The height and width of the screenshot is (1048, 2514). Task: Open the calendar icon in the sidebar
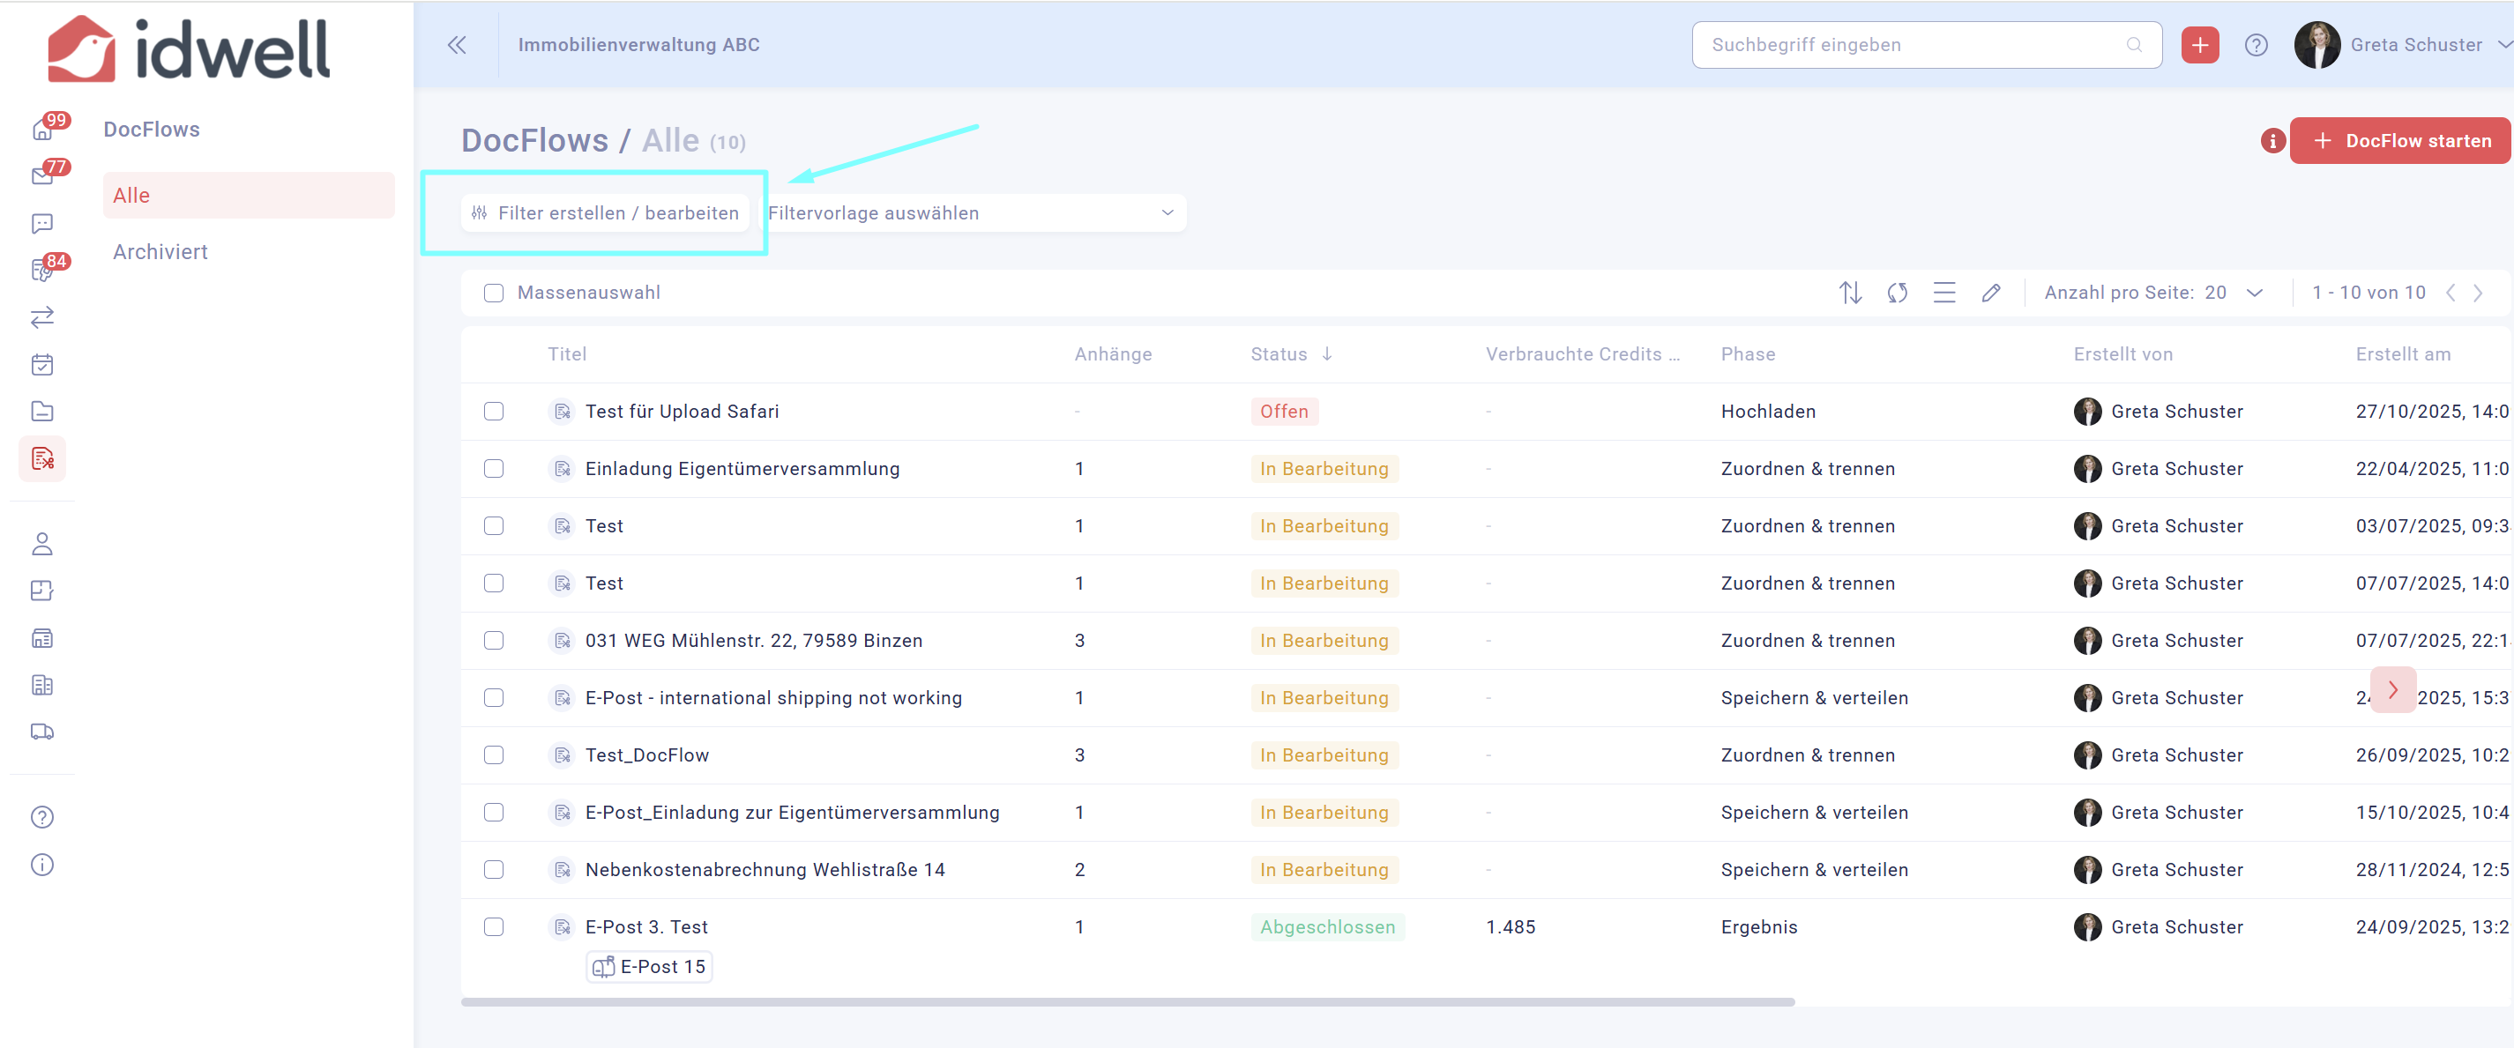tap(42, 365)
